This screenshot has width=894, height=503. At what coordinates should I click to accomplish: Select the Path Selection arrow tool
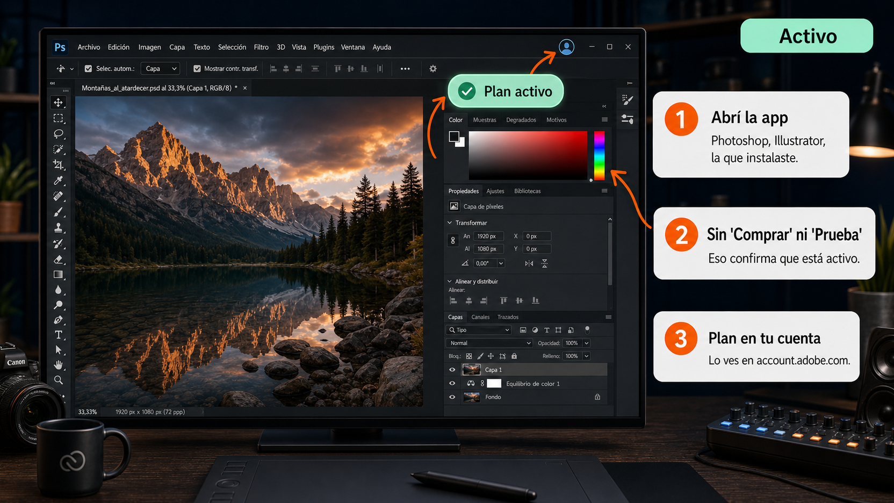coord(59,350)
